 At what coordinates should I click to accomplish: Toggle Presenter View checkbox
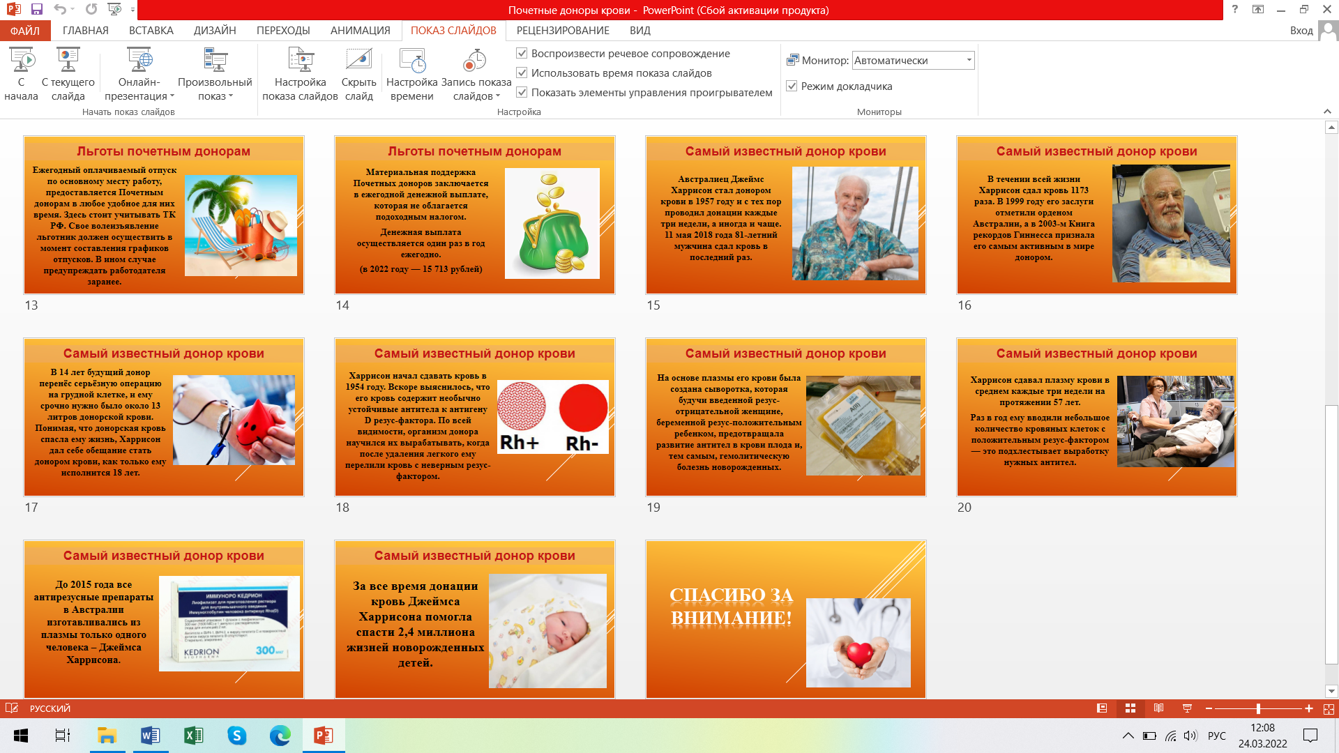792,86
